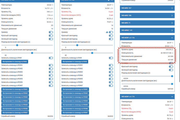The width and height of the screenshot is (180, 120).
Task: Collapse the WB-MSW v.4 174 card
Action: (x=172, y=97)
